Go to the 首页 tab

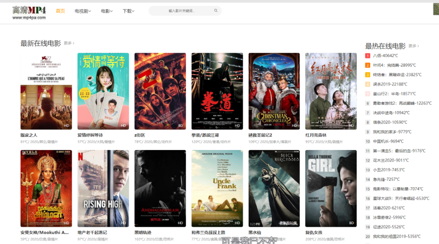pos(60,11)
